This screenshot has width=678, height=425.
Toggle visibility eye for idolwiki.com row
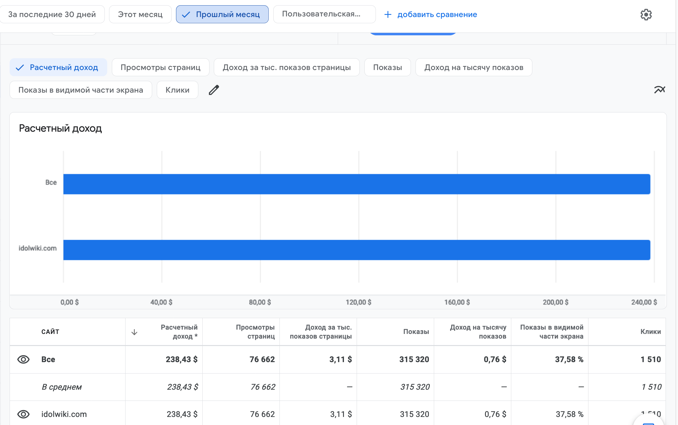[23, 414]
